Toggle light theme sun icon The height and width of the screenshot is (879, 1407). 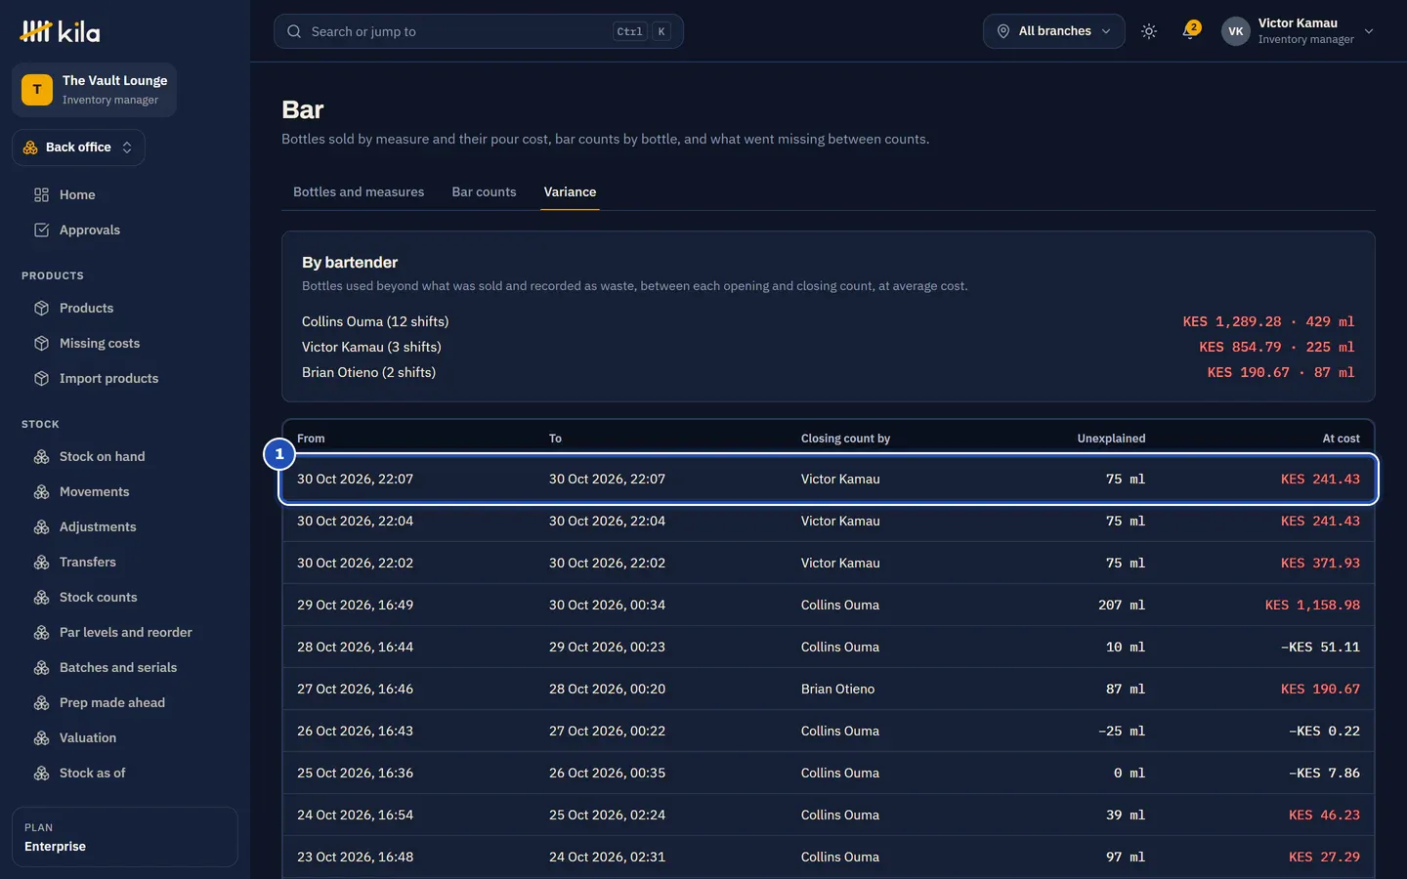(x=1149, y=31)
